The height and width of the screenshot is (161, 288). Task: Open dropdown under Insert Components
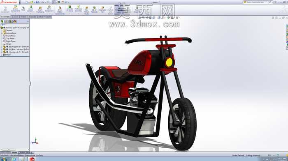(x=16, y=14)
